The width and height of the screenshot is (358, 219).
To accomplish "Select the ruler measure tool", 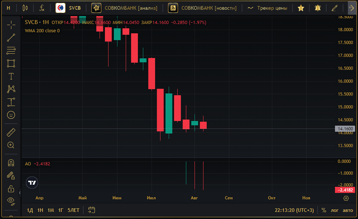I will tap(11, 132).
